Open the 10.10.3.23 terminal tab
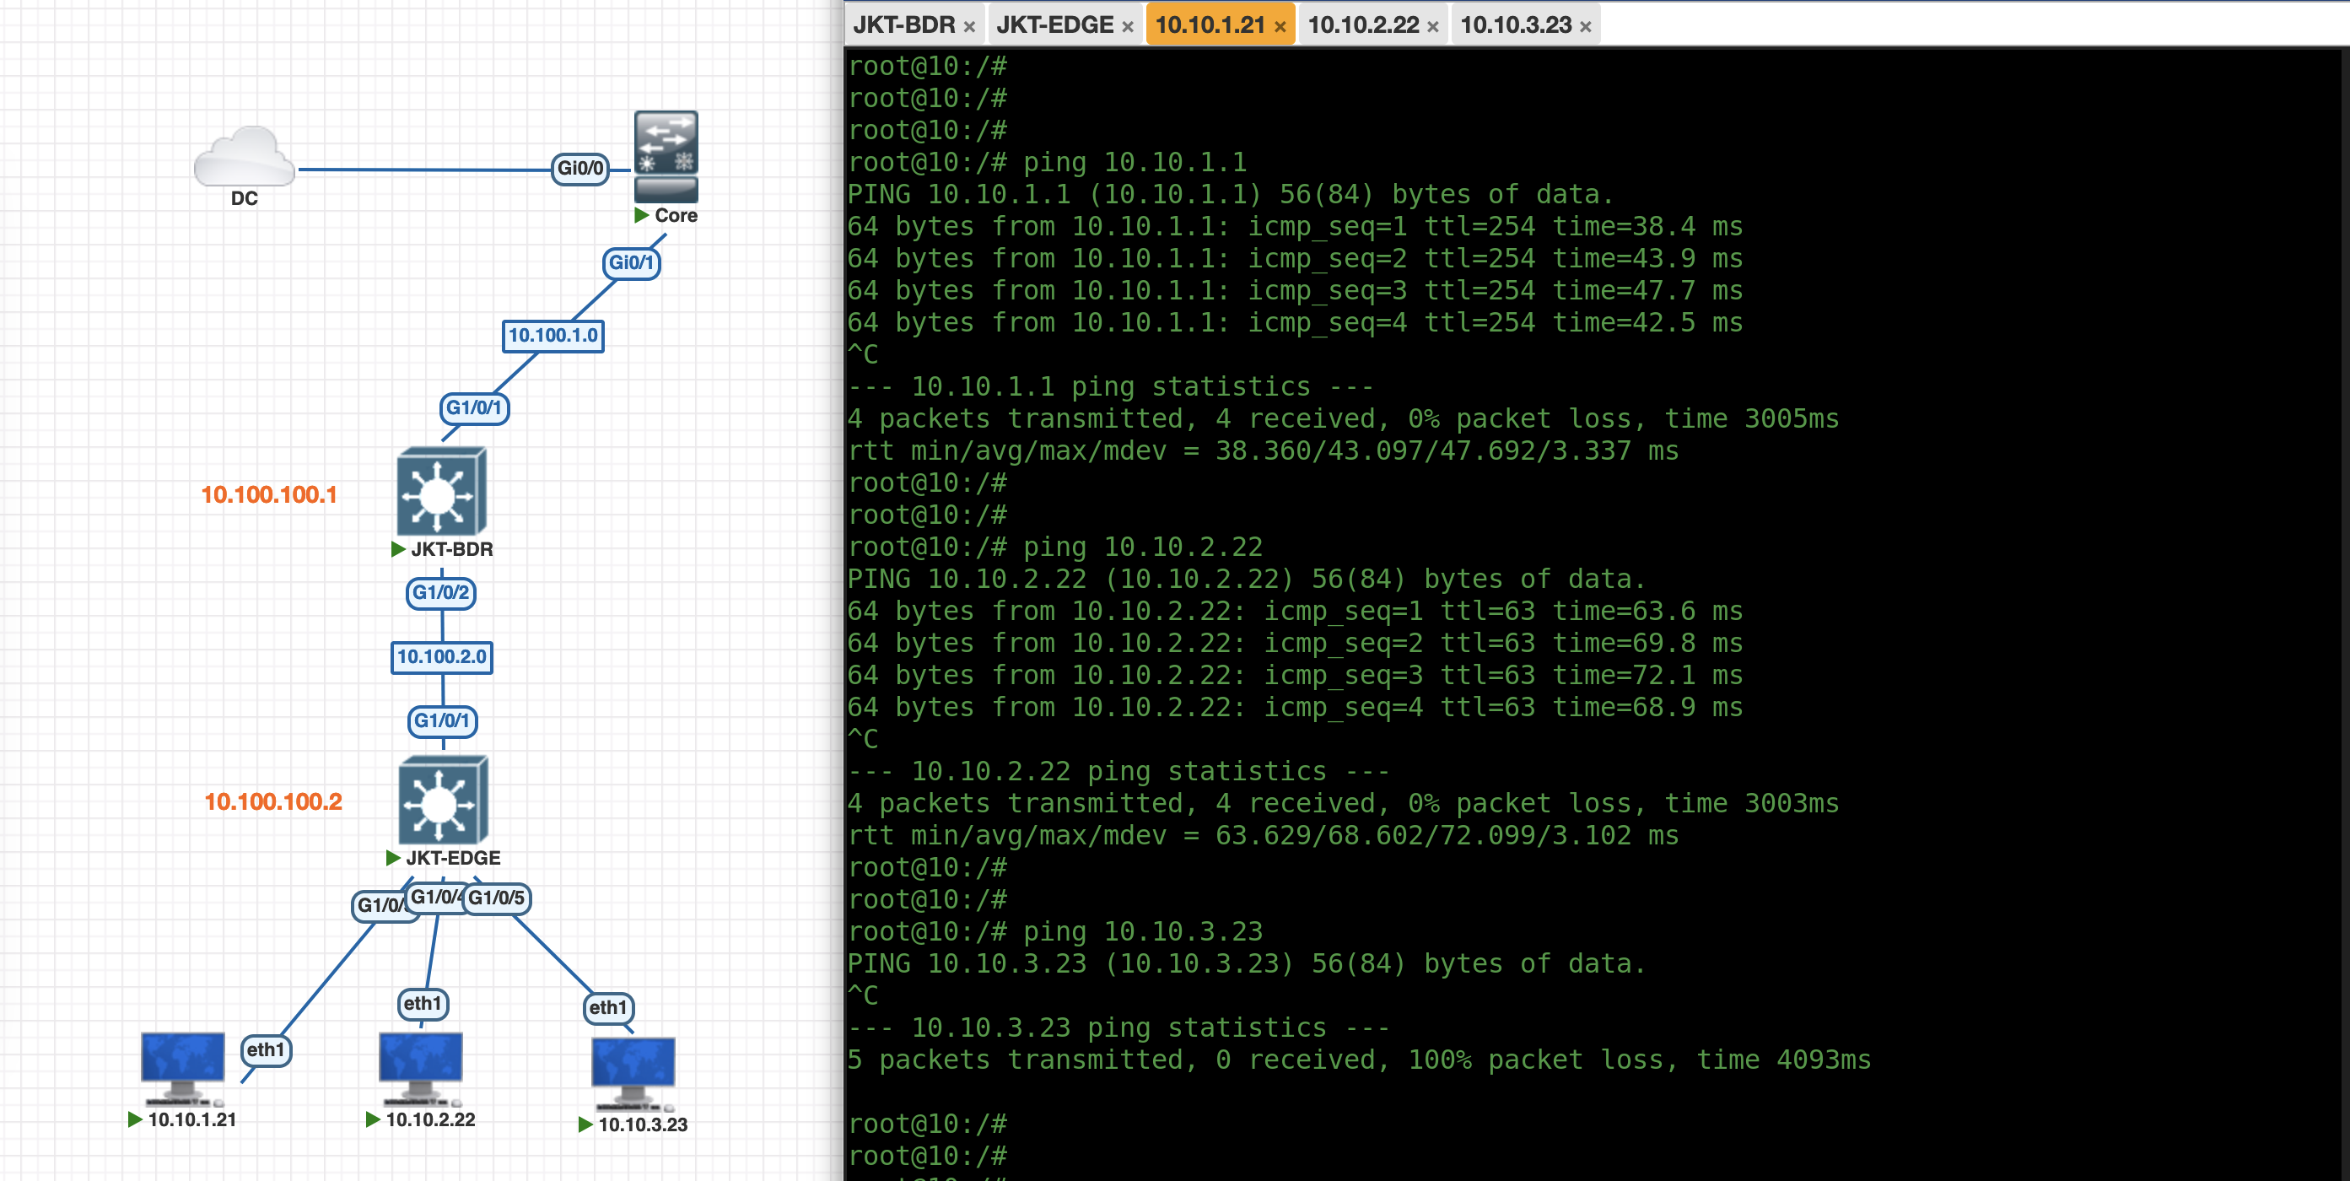The height and width of the screenshot is (1181, 2350). click(1515, 24)
